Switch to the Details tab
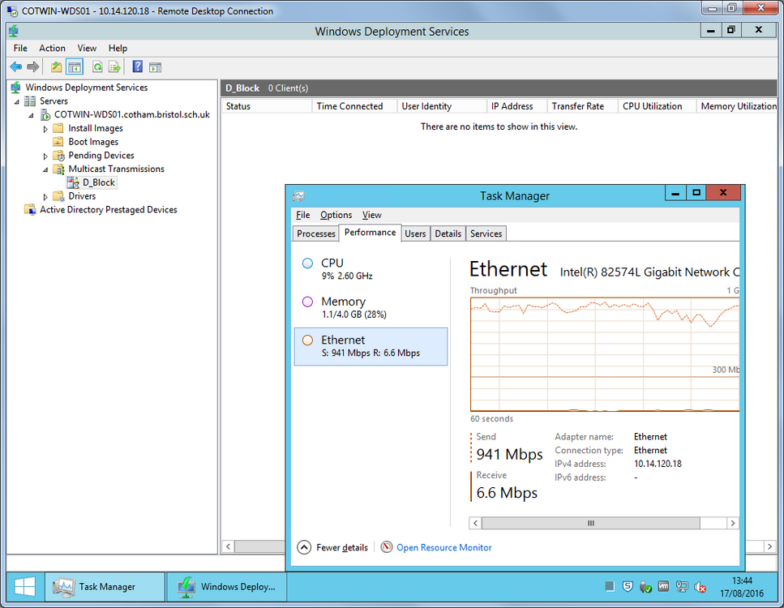 [x=448, y=233]
